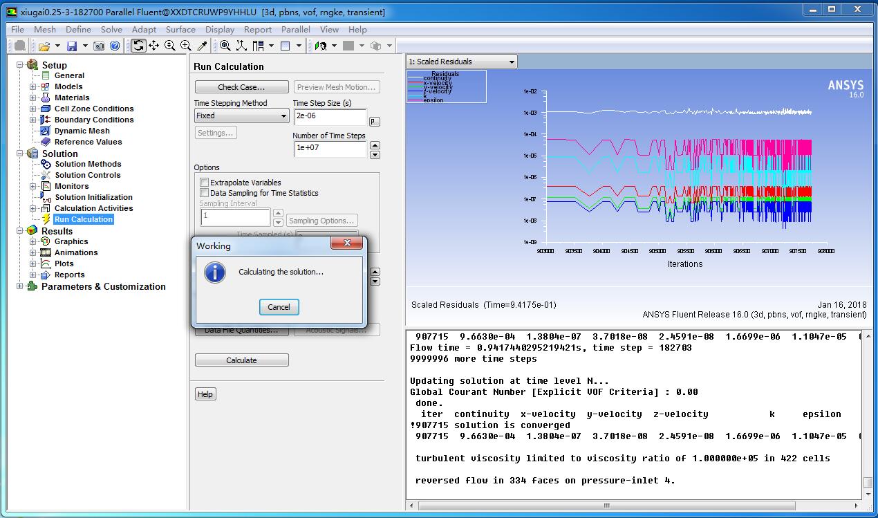Click the Time Step Size input field
This screenshot has height=518, width=878.
pyautogui.click(x=329, y=117)
